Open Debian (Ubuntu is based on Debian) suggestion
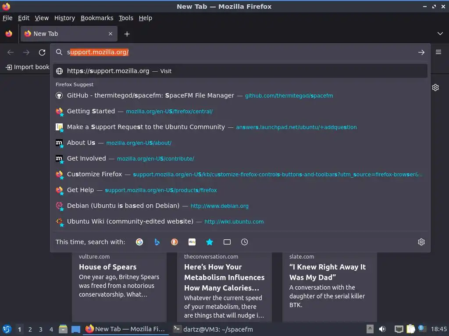 coord(240,206)
